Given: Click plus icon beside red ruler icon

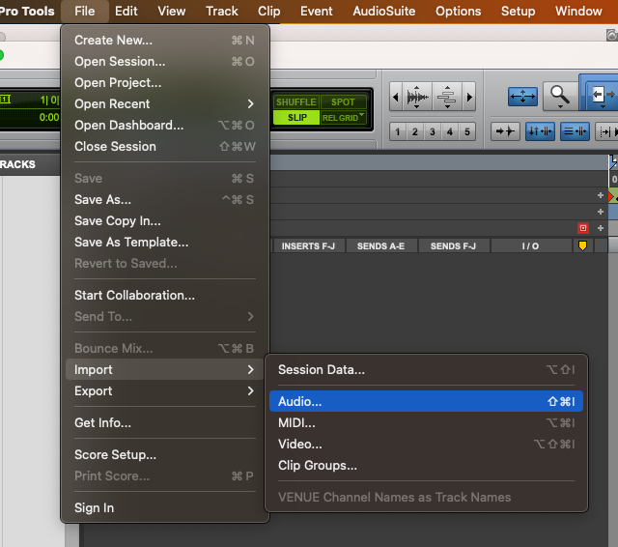Looking at the screenshot, I should pos(601,228).
